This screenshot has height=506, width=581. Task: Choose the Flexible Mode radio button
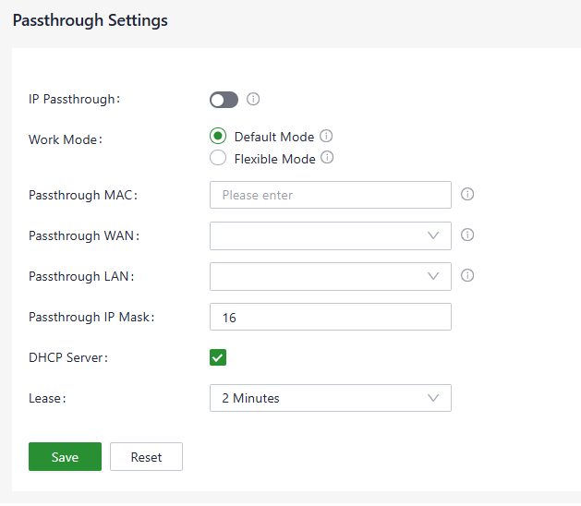click(218, 158)
